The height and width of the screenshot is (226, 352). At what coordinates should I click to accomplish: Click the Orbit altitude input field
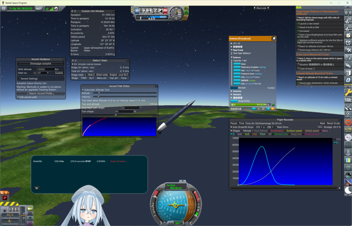(46, 69)
